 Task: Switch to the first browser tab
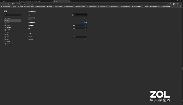[x=9, y=1]
